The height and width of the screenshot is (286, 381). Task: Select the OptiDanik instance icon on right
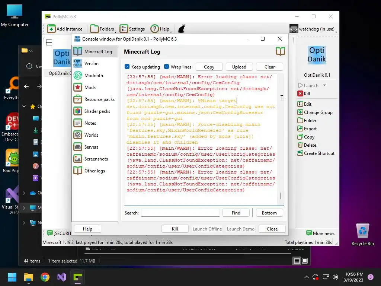317,55
